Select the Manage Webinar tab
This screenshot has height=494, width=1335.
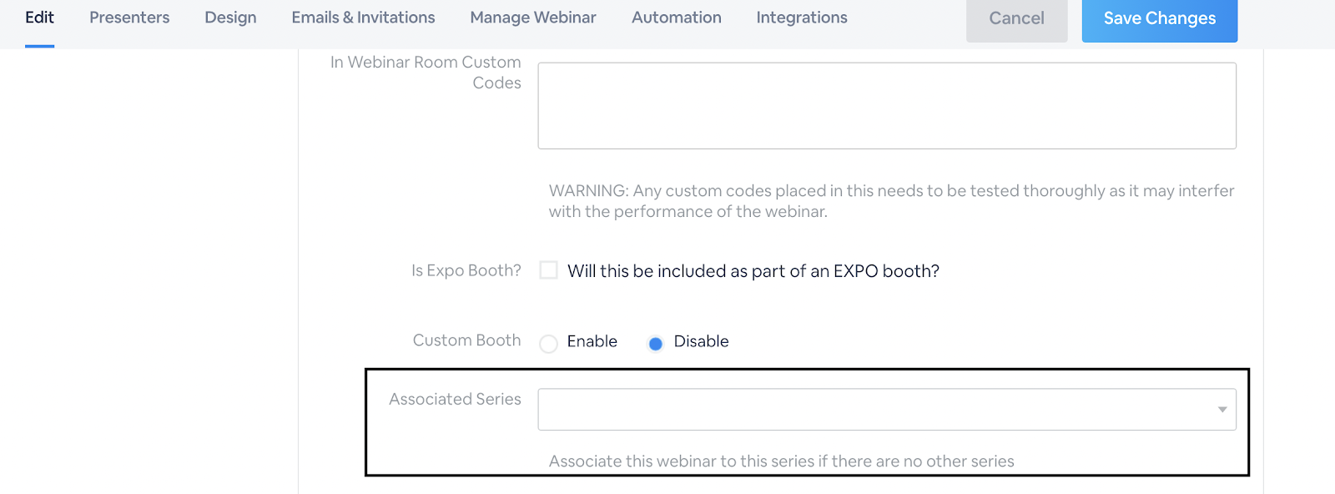click(x=533, y=18)
